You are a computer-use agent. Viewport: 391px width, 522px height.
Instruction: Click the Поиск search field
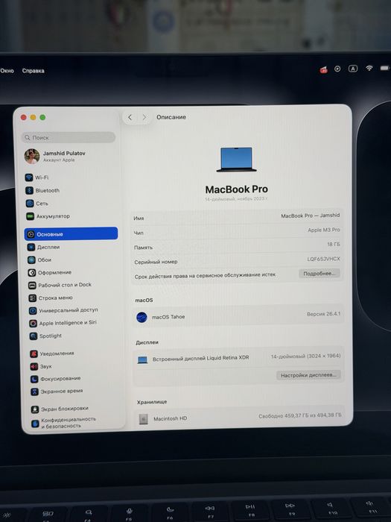[x=69, y=137]
